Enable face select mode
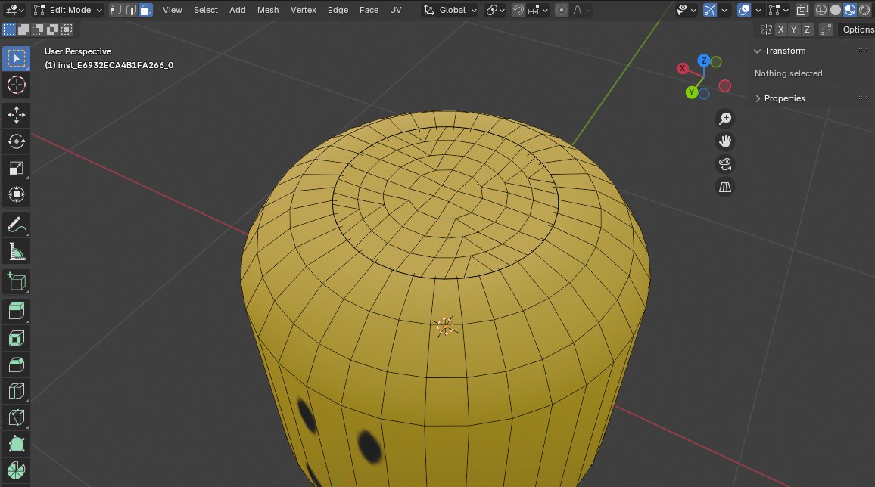 [x=145, y=10]
